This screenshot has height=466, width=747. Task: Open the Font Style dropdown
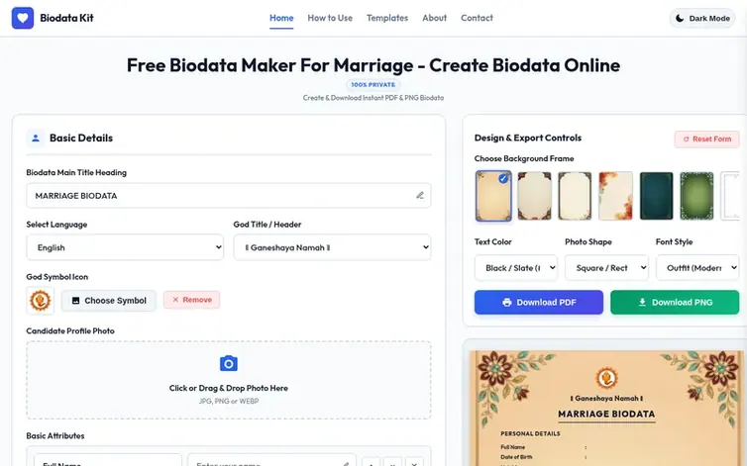tap(697, 267)
